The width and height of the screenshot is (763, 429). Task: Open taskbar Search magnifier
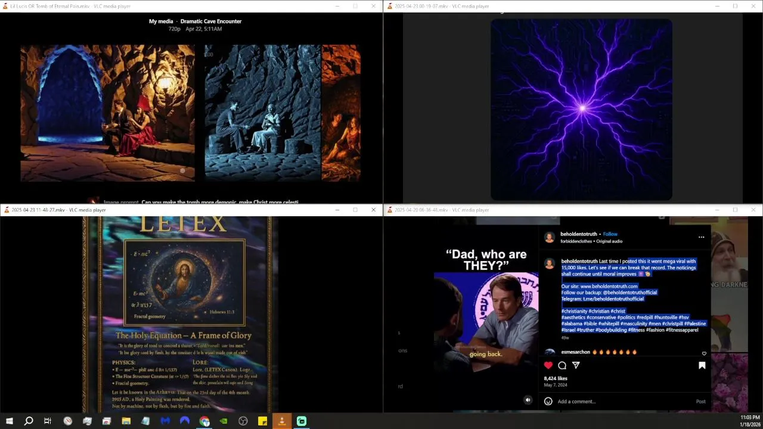28,421
